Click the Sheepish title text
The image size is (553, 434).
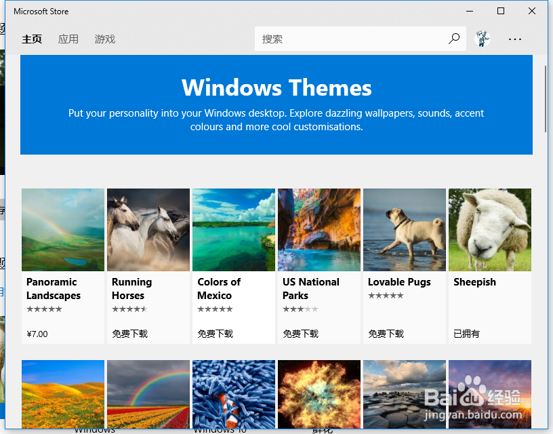pyautogui.click(x=474, y=282)
